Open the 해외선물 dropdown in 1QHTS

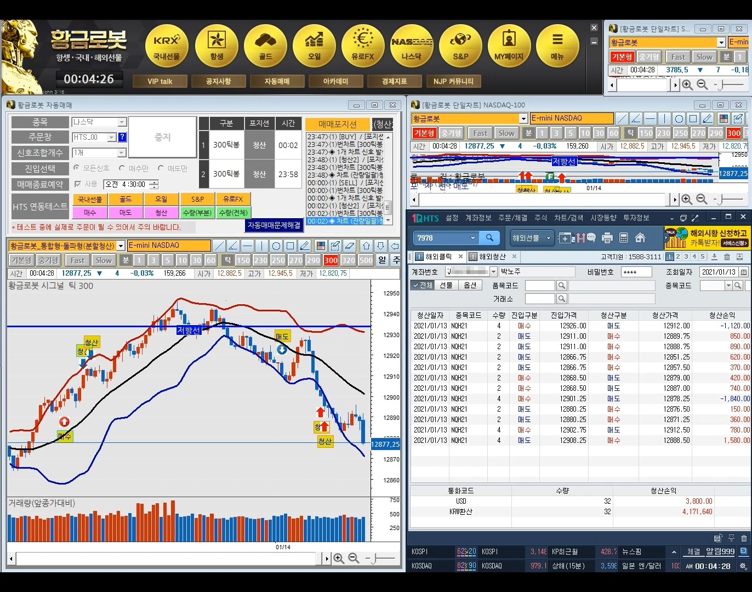[532, 238]
